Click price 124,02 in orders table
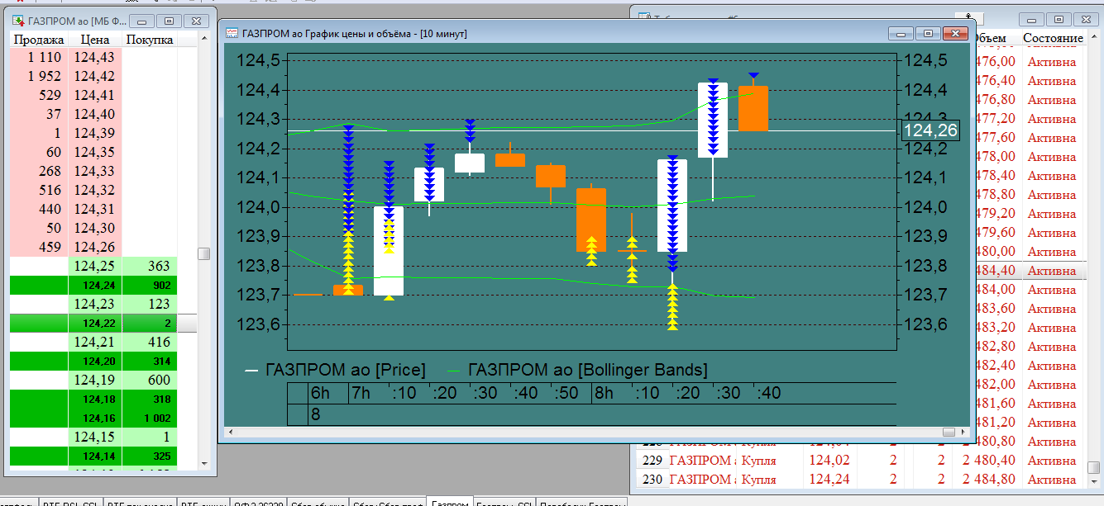Image resolution: width=1104 pixels, height=506 pixels. (829, 461)
